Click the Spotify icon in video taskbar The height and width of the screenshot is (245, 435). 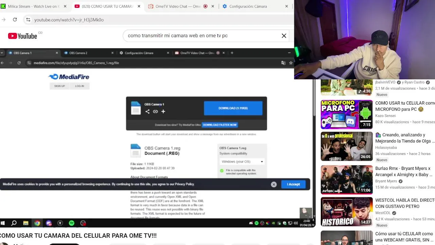pos(71,223)
